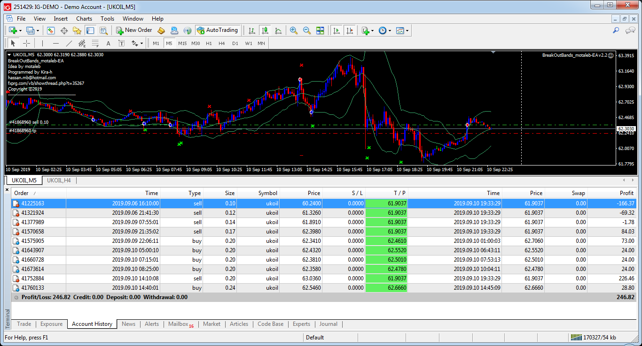Screen dimensions: 642x346
Task: Switch chart to candlestick mode
Action: pos(265,30)
